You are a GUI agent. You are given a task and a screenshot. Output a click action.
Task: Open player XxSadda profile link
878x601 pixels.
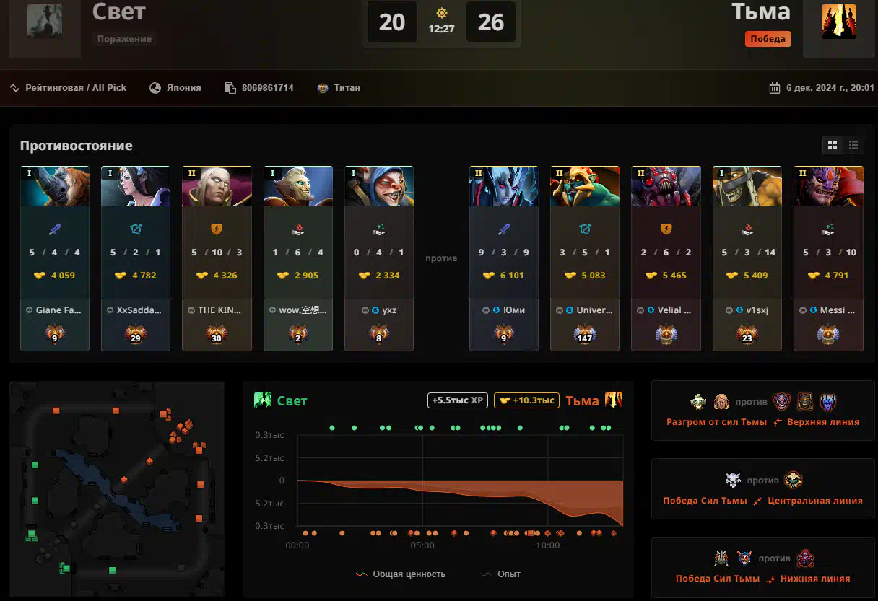pos(139,310)
